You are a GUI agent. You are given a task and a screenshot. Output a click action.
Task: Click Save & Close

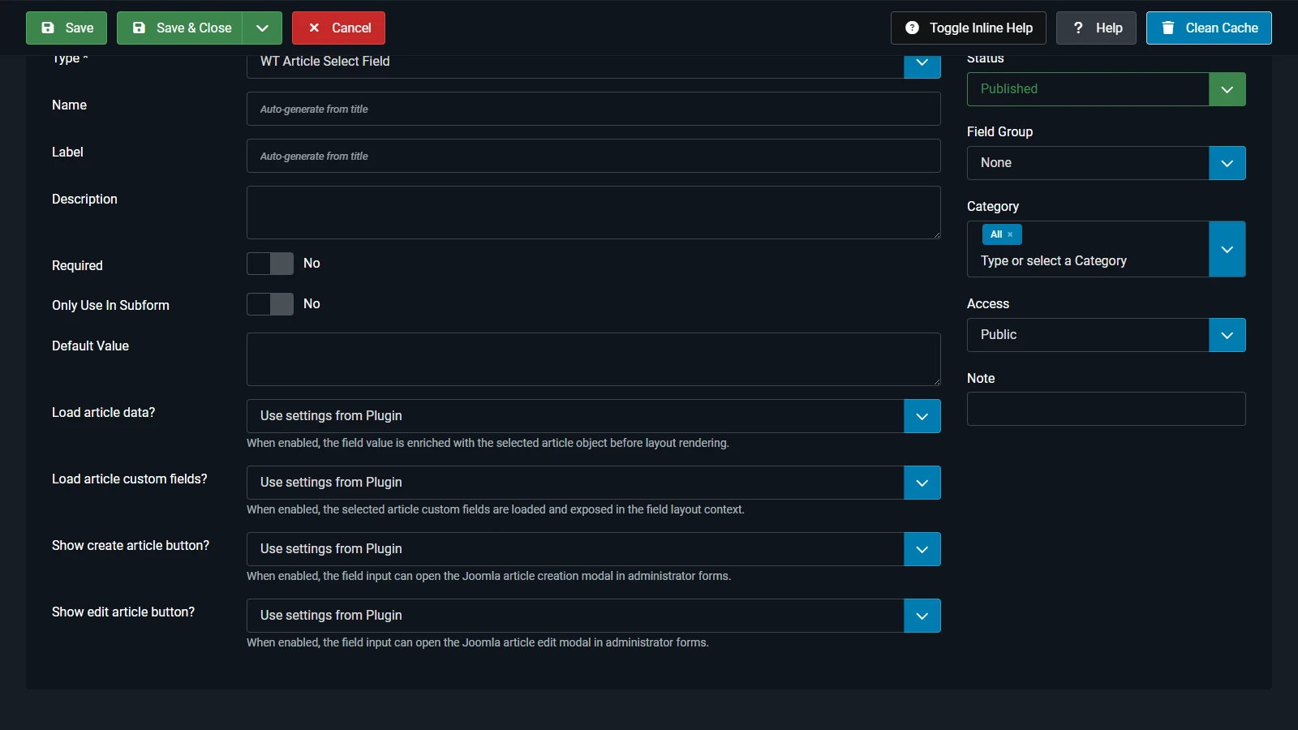(180, 28)
